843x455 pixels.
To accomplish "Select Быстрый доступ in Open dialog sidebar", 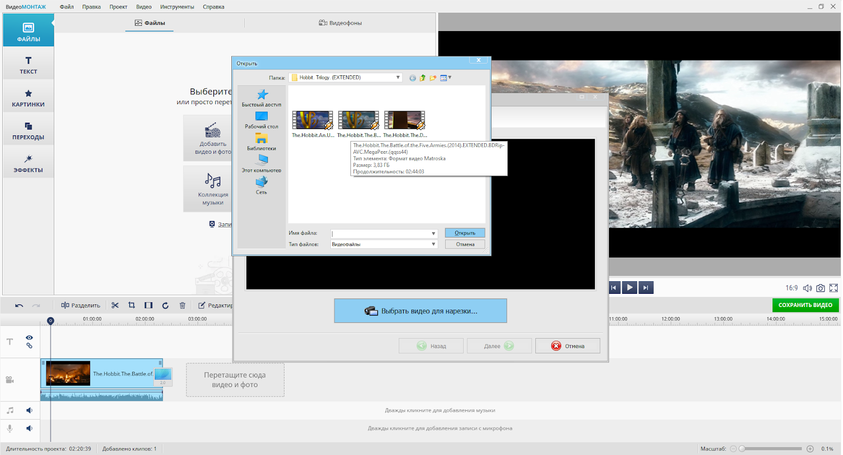I will [x=261, y=98].
